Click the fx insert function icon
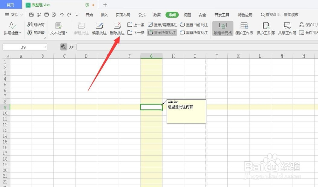 pyautogui.click(x=72, y=47)
